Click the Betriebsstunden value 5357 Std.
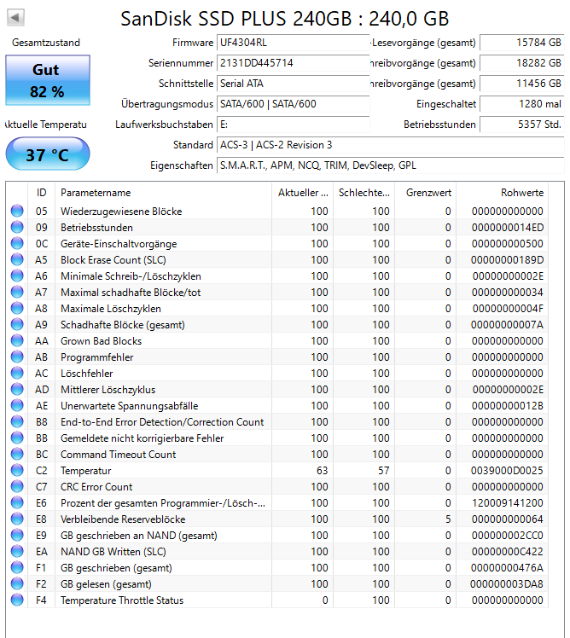Viewport: 570px width, 638px height. 522,124
